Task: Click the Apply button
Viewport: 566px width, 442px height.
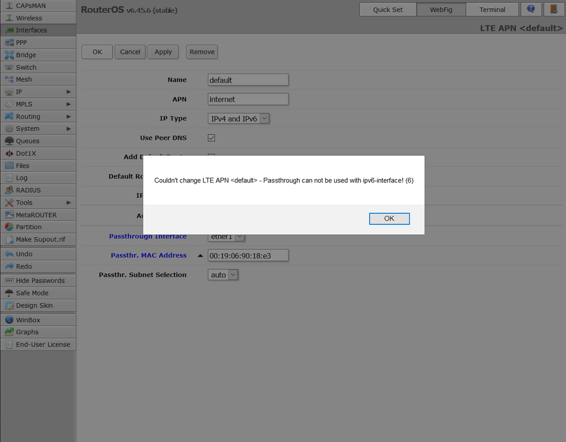Action: click(x=163, y=51)
